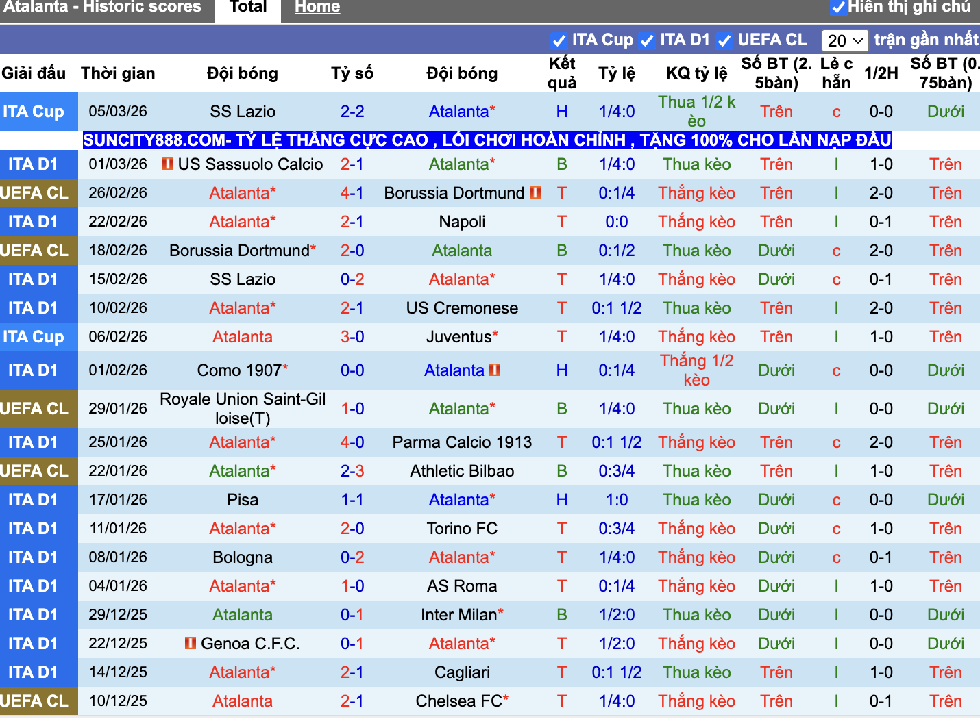Screen dimensions: 980x719
Task: Click US Cremonese team name
Action: [x=463, y=308]
